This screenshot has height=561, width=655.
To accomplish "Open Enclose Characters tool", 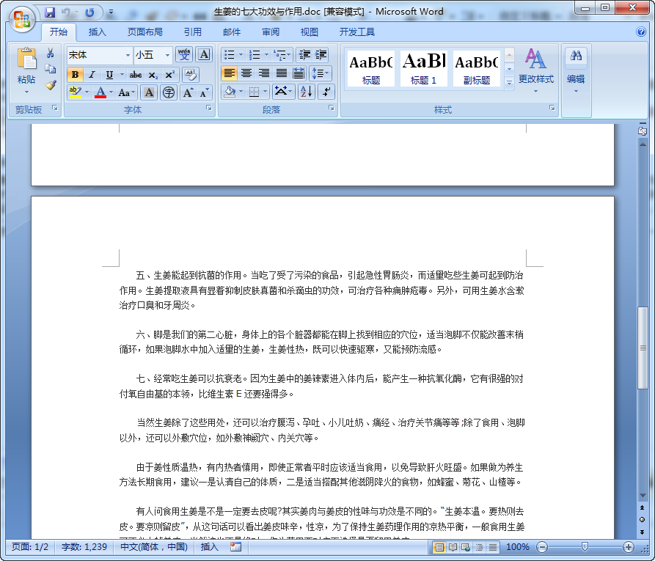I will point(169,92).
